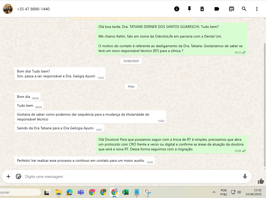This screenshot has height=198, width=266.
Task: Open the storefront catalog icon
Action: point(232,9)
